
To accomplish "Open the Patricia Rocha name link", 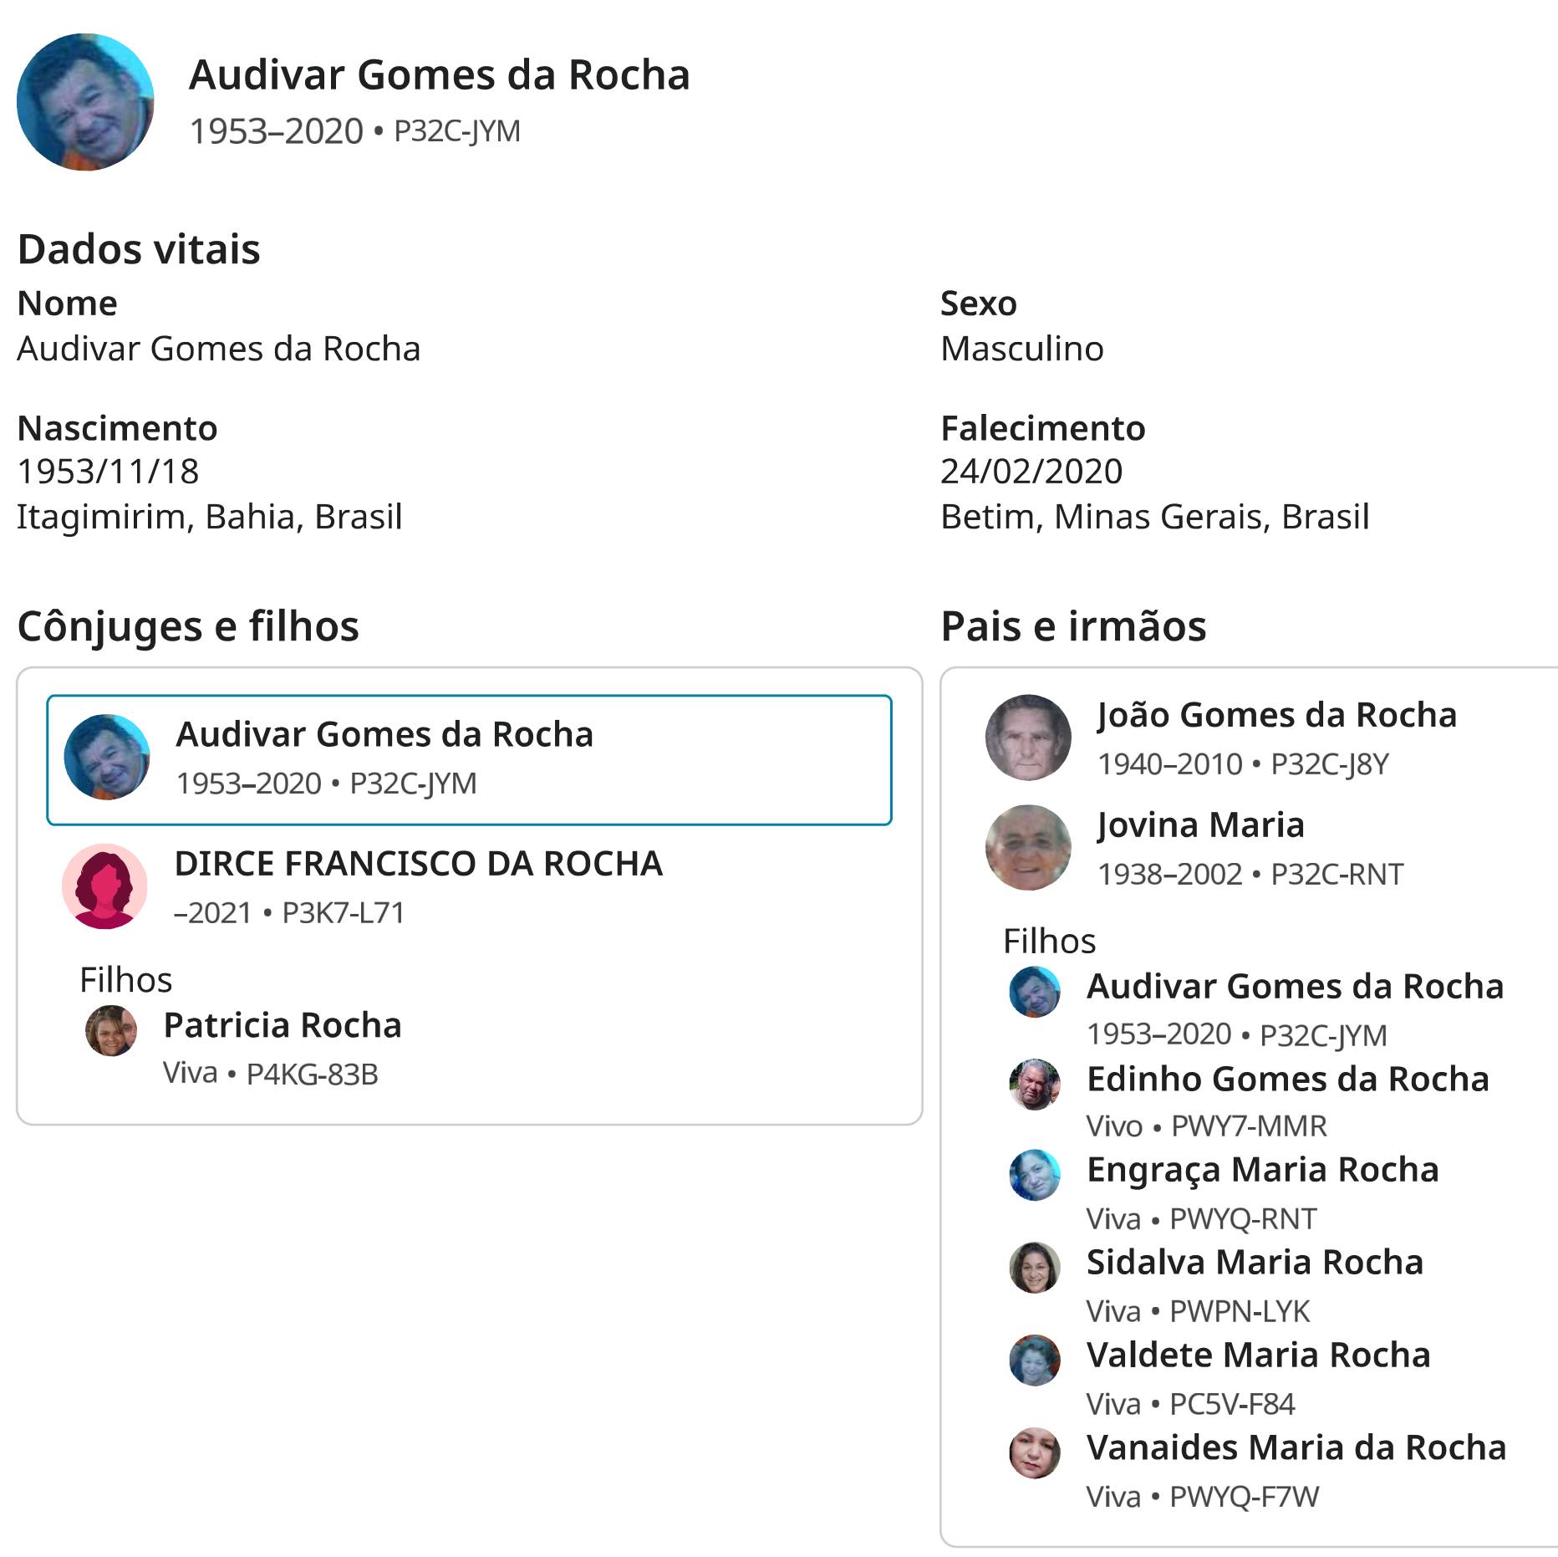I will (x=283, y=1025).
